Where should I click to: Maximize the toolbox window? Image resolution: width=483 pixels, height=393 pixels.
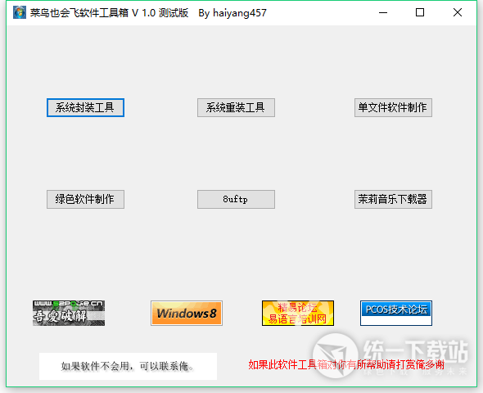click(x=420, y=12)
